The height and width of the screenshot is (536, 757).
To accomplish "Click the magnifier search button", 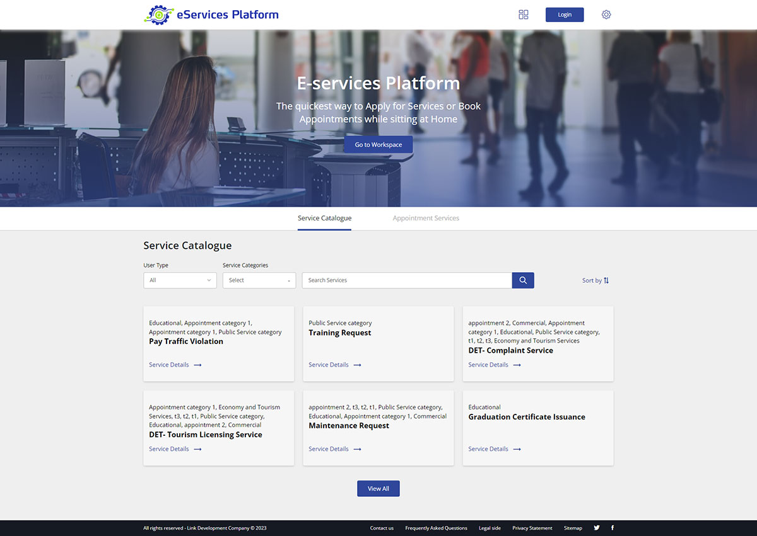I will tap(523, 280).
